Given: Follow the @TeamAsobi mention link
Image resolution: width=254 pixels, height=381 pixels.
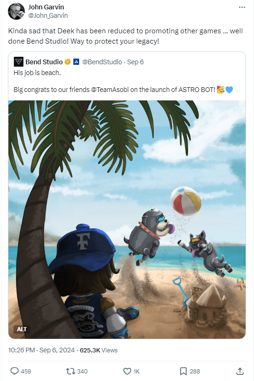Looking at the screenshot, I should tap(109, 90).
